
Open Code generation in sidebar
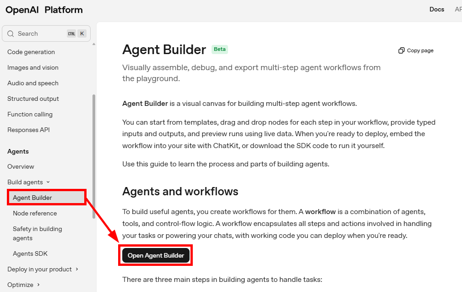coord(31,52)
